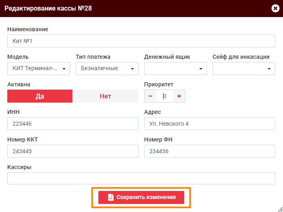Screen dimensions: 283x212
Task: Expand the Сейф для инкасации dropdown
Action: coord(244,69)
